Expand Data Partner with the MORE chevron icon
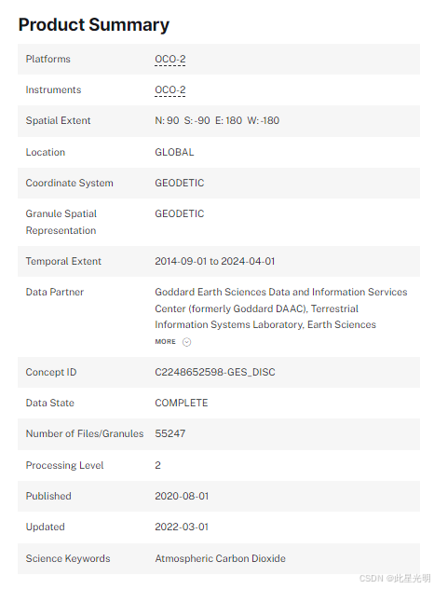The height and width of the screenshot is (589, 434). pyautogui.click(x=186, y=342)
